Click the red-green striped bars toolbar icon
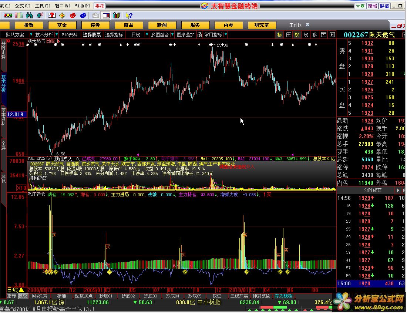This screenshot has height=313, width=407. click(18, 16)
